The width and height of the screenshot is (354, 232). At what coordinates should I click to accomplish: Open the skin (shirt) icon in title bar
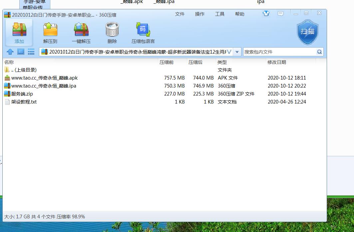(x=266, y=14)
